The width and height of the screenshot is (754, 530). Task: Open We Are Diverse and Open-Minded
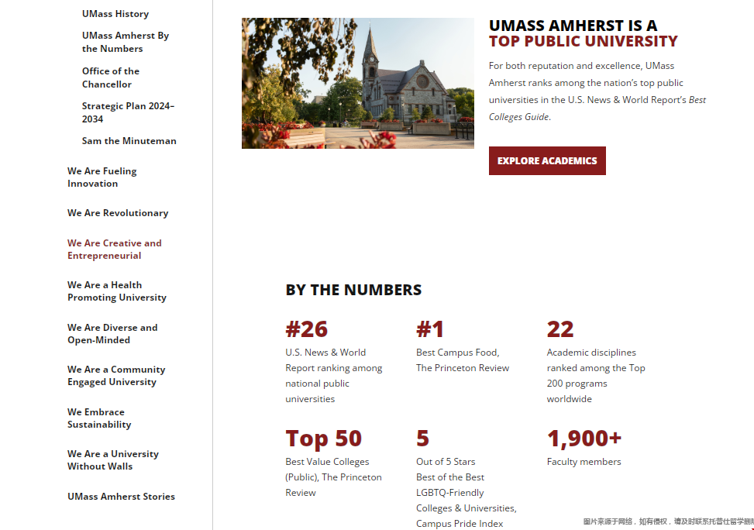point(112,333)
